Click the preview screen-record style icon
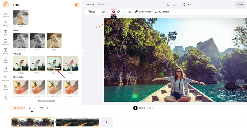 (183, 4)
